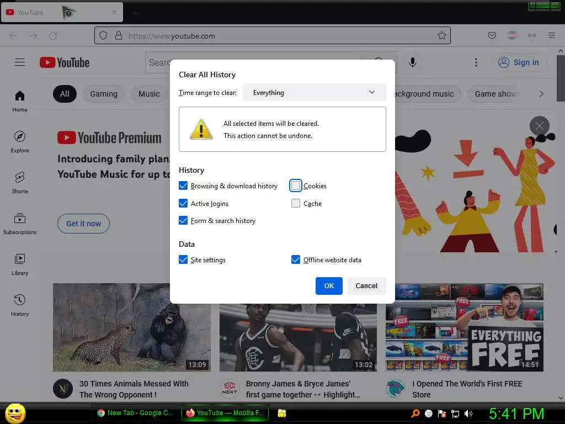Sign in to YouTube
Screen dimensions: 565x424
pos(519,62)
